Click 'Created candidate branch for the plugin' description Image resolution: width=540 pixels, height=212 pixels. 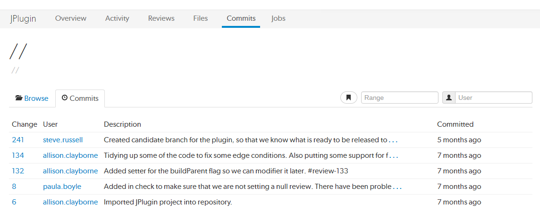point(245,140)
